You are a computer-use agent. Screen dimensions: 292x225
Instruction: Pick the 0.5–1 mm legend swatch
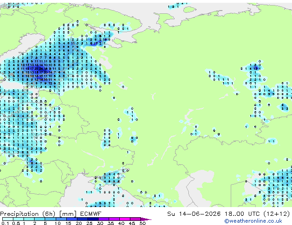click(18, 219)
